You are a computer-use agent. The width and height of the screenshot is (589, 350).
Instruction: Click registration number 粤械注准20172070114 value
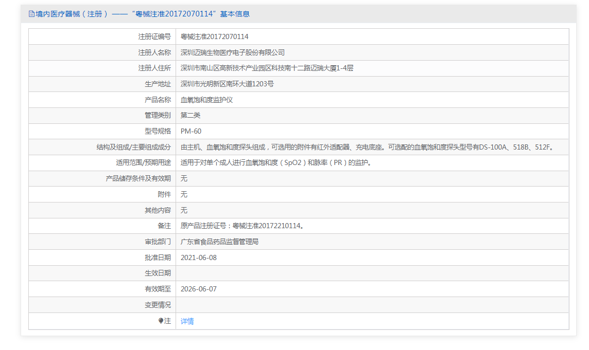214,36
